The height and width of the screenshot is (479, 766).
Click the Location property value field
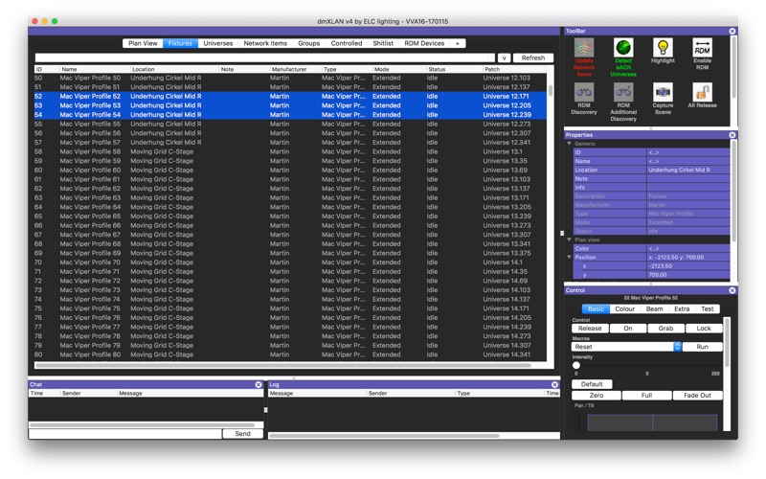(688, 171)
